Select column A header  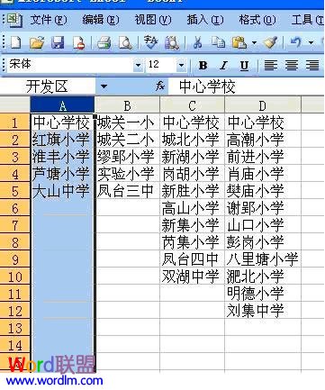coord(62,105)
